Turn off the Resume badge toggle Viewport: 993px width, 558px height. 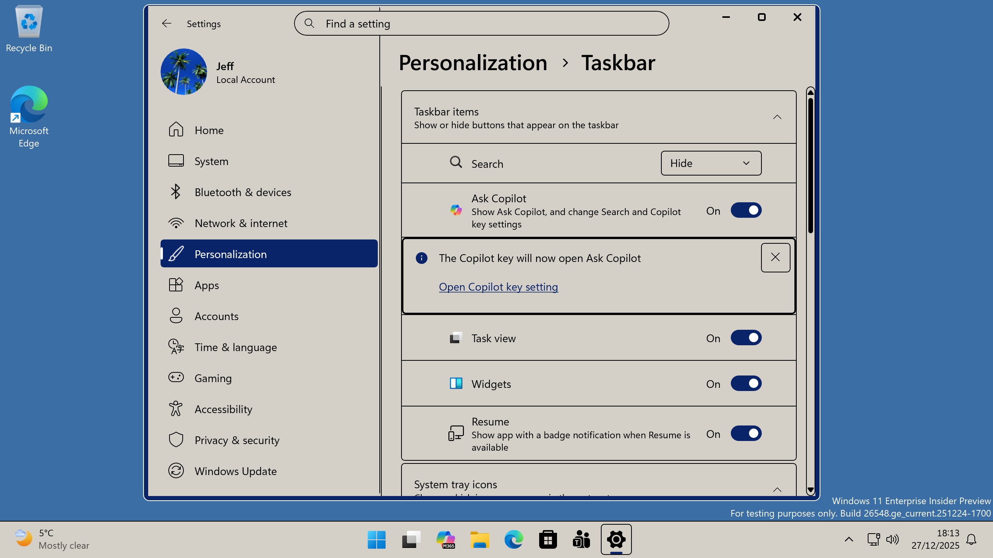coord(746,434)
